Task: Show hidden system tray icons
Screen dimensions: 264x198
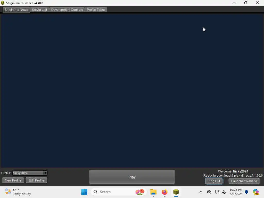Action: tap(201, 192)
